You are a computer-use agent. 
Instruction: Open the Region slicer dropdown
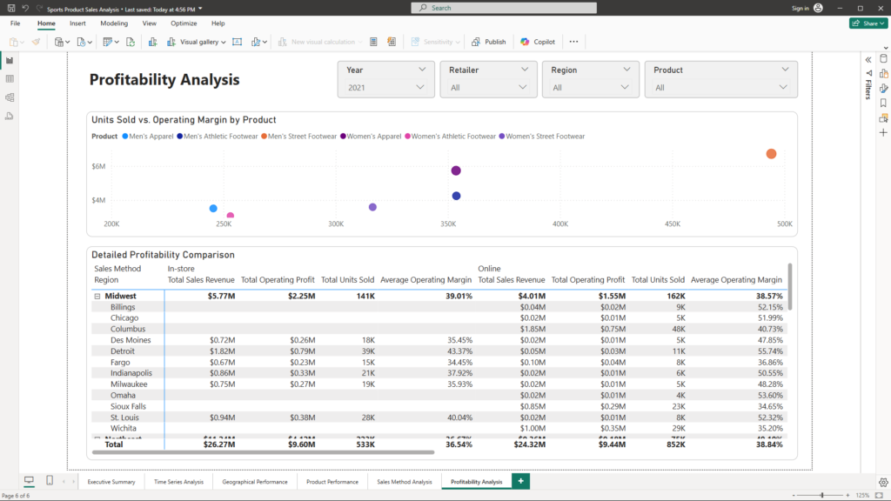pos(590,88)
